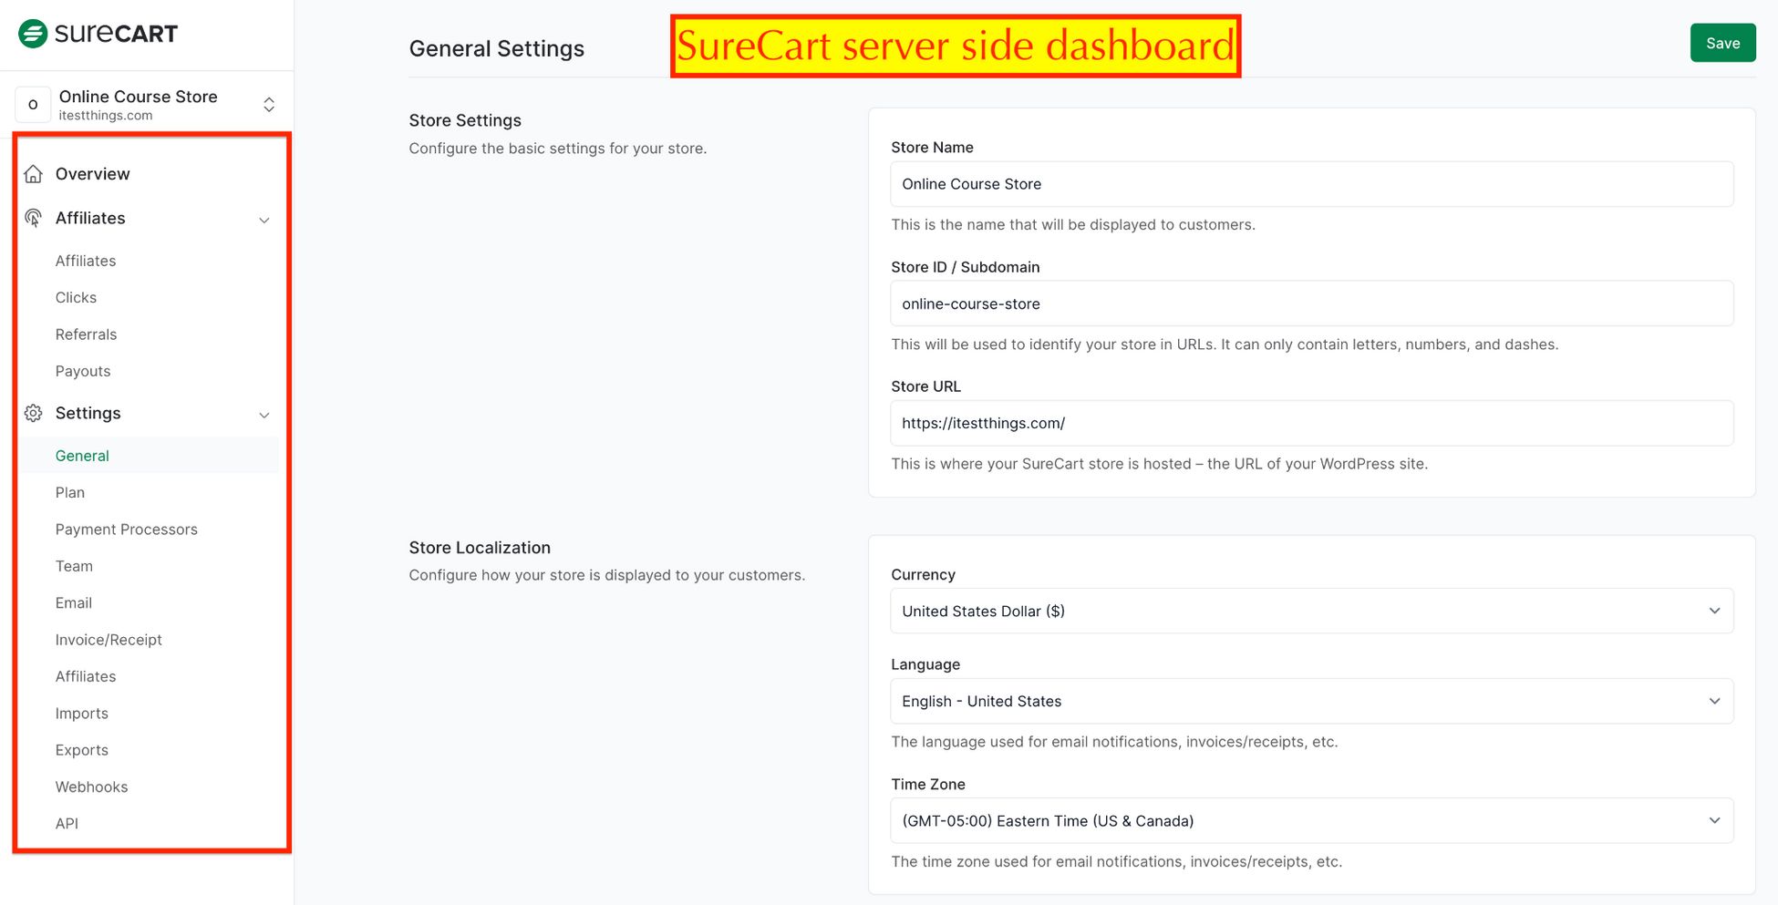Image resolution: width=1778 pixels, height=905 pixels.
Task: Open the Referrals page
Action: (86, 334)
